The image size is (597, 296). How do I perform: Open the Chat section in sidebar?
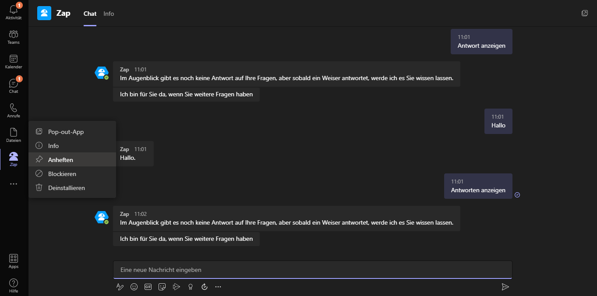[x=14, y=86]
